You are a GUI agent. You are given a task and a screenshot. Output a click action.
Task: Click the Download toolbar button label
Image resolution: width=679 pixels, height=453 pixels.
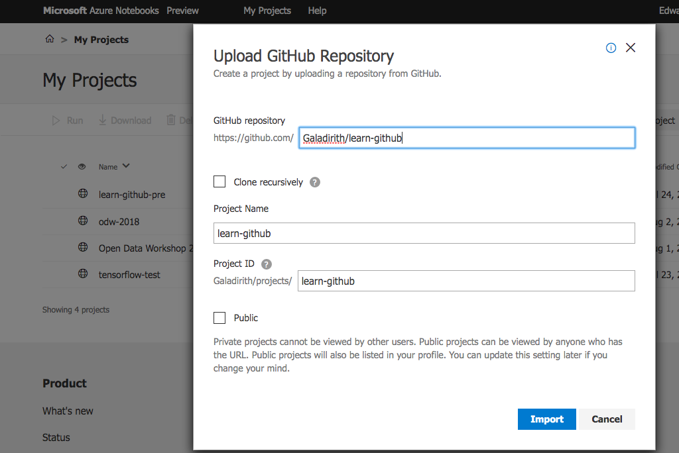[131, 121]
